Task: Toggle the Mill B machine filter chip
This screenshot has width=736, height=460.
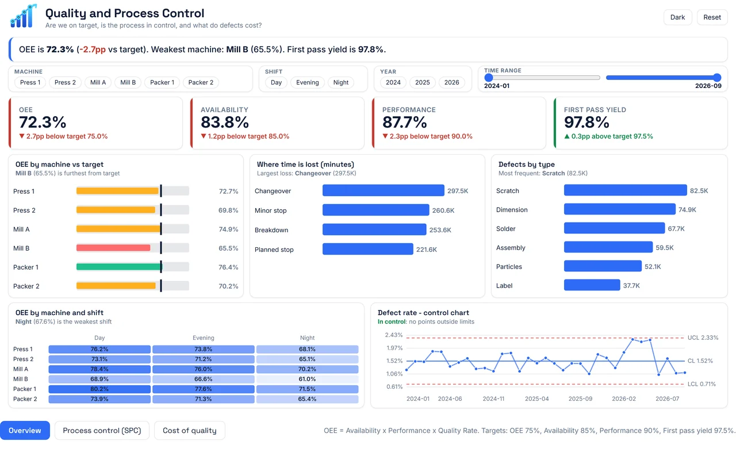Action: tap(128, 82)
